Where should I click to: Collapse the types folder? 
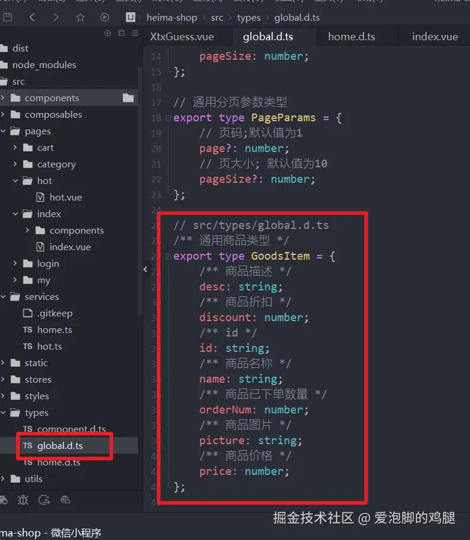(x=3, y=412)
